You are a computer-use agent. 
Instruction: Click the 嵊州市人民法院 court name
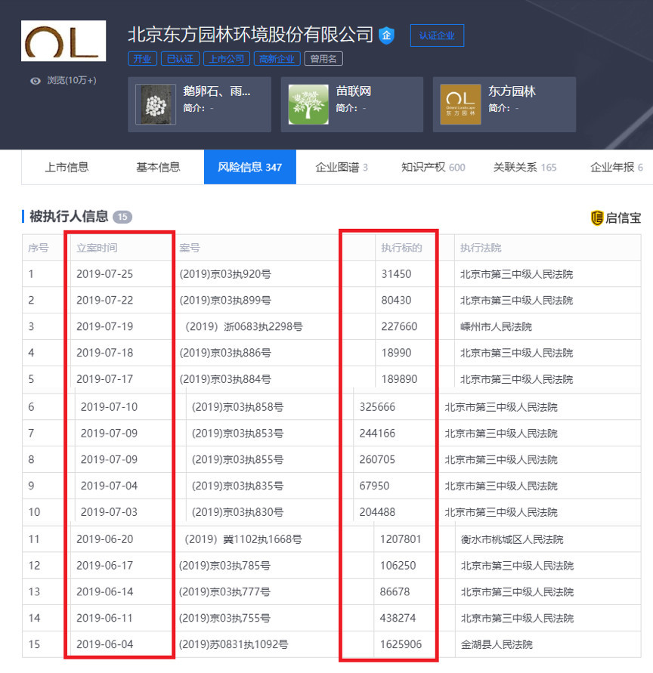(x=497, y=326)
